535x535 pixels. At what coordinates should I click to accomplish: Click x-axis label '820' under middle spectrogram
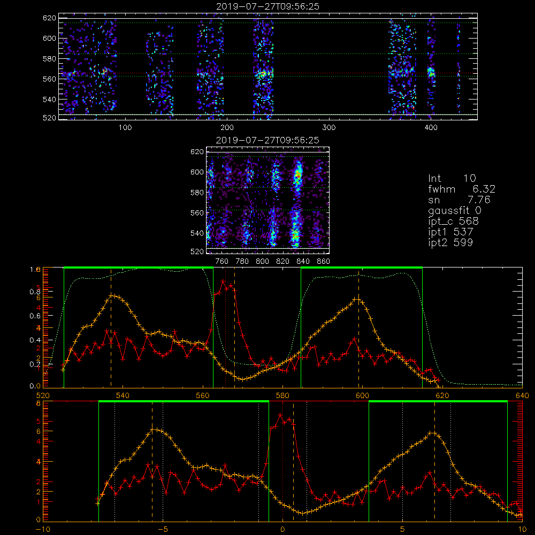283,262
